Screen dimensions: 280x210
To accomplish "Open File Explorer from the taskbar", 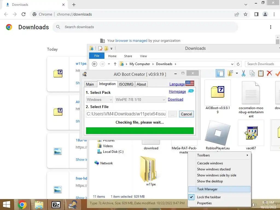I will point(39,205).
